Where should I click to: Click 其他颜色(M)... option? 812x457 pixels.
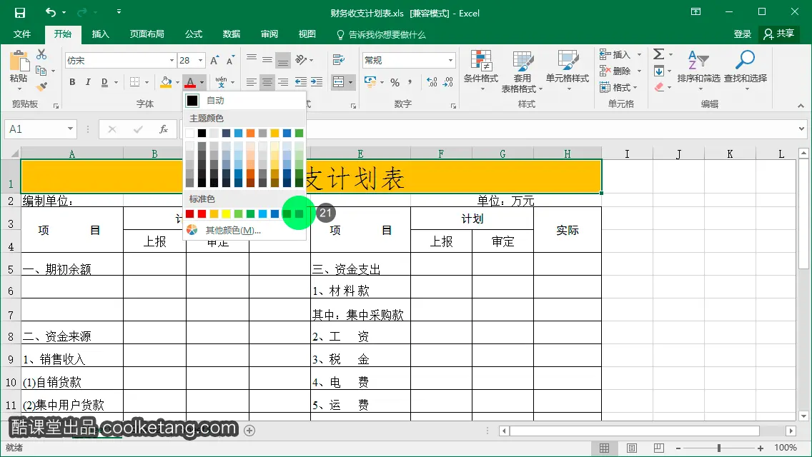244,231
